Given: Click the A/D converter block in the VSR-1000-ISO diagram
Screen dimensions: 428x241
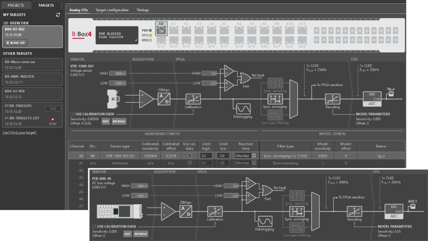Looking at the screenshot, I should pyautogui.click(x=163, y=99).
